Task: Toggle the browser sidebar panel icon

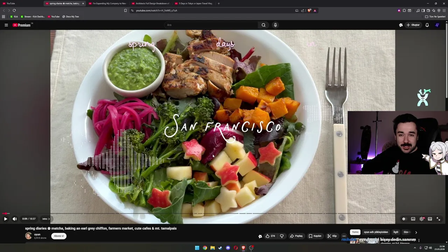Action: [x=423, y=10]
